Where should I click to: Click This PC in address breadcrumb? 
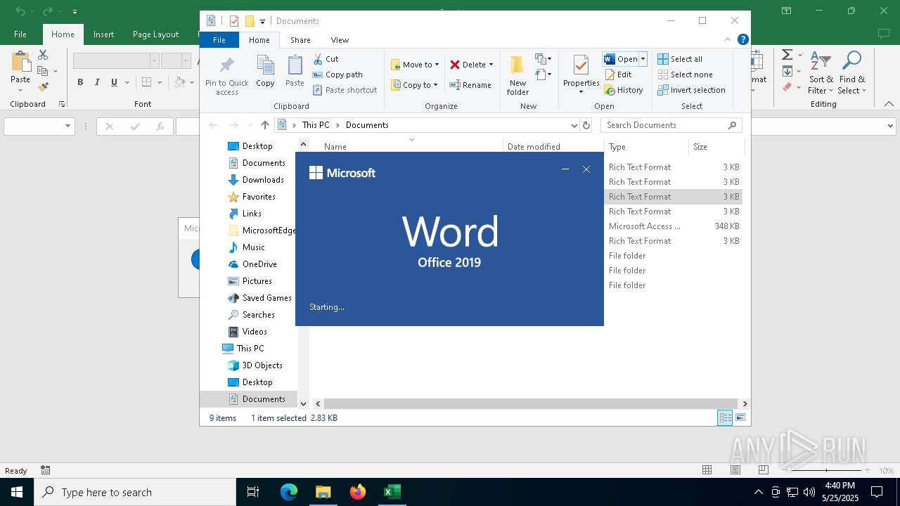[316, 125]
